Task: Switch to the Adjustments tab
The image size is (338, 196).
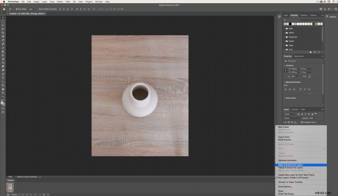Action: coord(299,56)
